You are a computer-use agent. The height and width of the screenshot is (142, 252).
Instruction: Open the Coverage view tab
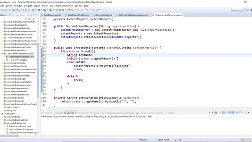tap(141, 113)
